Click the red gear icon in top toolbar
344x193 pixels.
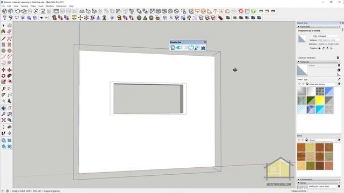241,11
